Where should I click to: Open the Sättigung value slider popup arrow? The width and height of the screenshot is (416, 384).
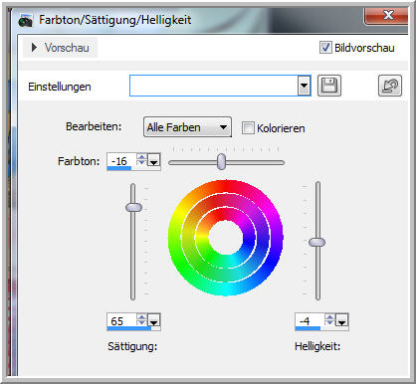[x=154, y=320]
